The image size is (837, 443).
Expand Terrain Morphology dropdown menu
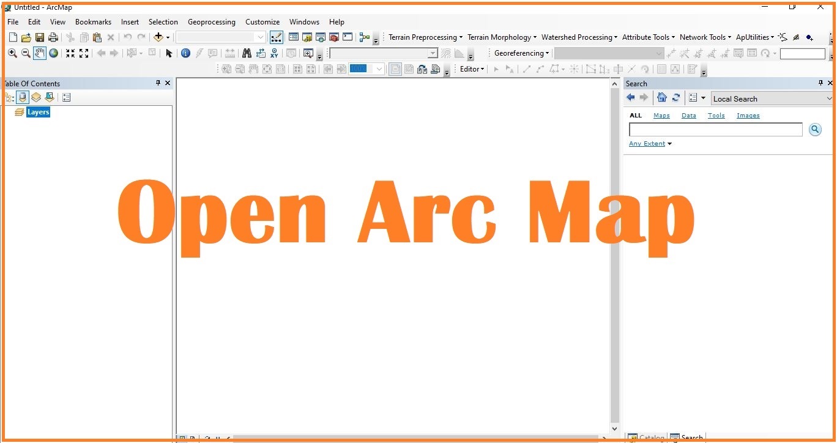pos(502,37)
